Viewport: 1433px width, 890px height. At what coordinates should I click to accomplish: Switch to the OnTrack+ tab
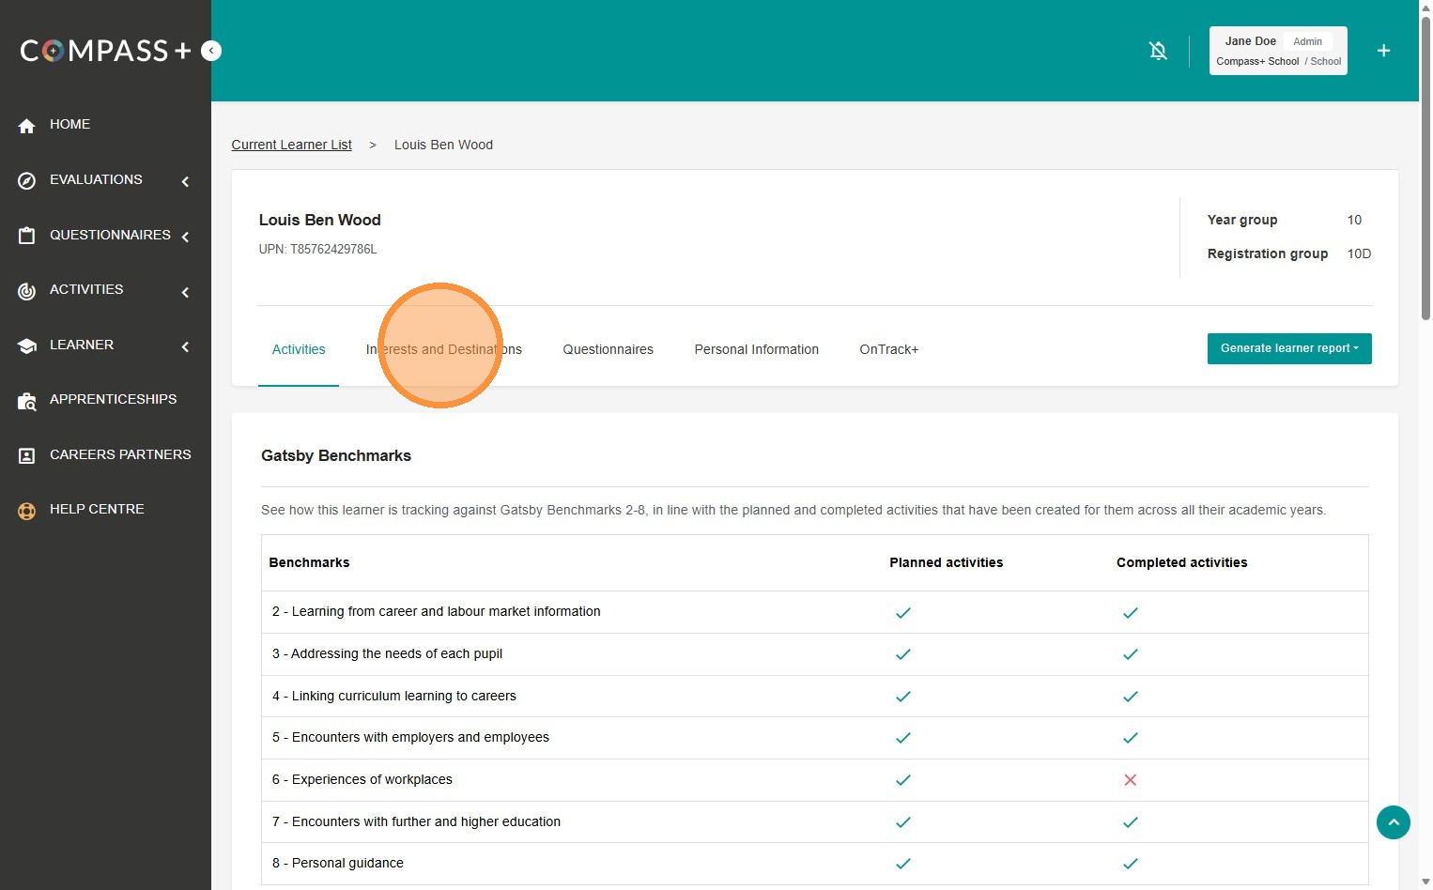889,349
